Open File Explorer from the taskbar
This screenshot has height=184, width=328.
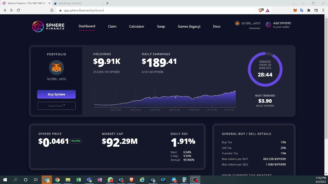point(68,180)
